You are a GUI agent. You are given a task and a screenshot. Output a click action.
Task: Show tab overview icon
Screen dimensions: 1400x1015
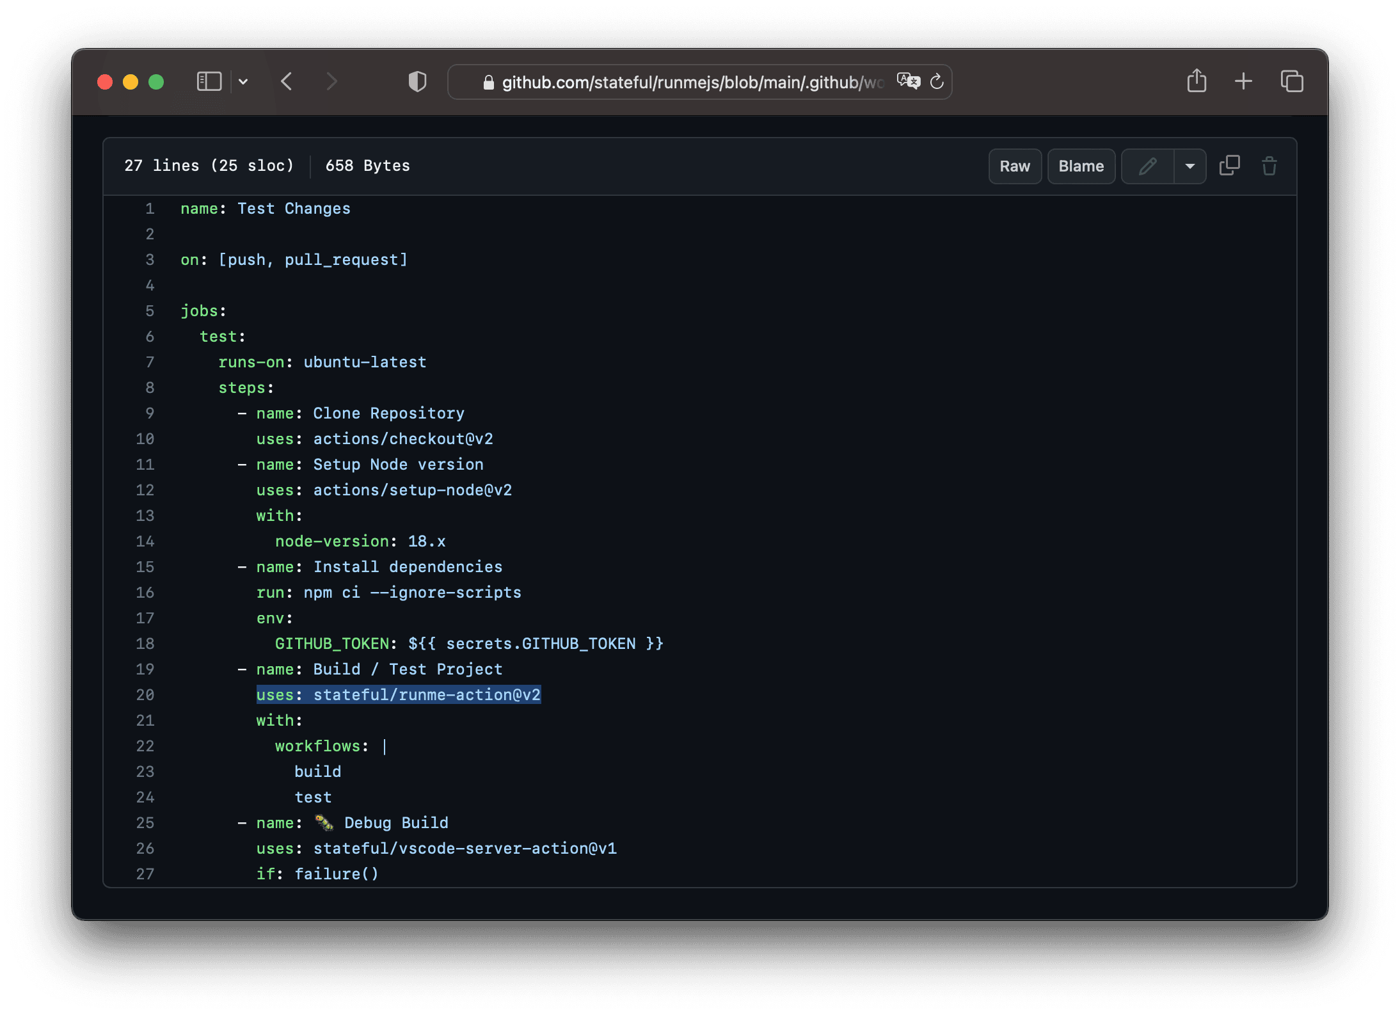point(1292,81)
